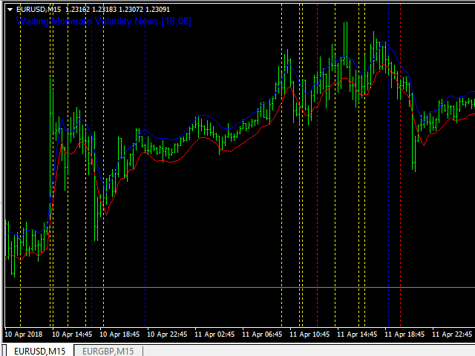Click the '11 Apr 06:45' time axis label
The width and height of the screenshot is (475, 356).
coord(262,334)
